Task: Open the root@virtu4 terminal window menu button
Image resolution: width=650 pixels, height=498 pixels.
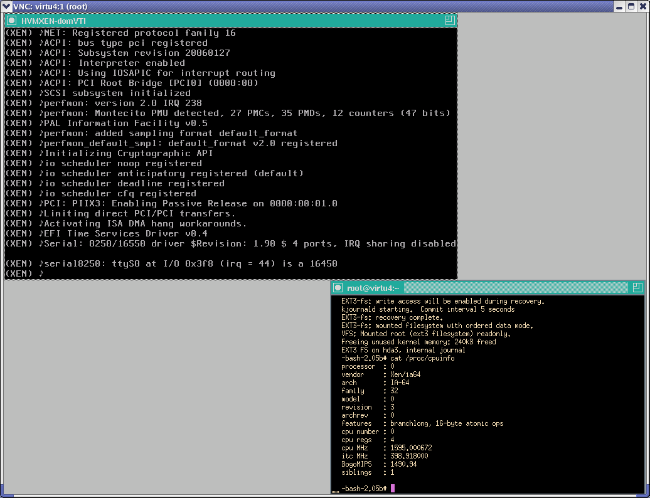Action: [x=338, y=288]
